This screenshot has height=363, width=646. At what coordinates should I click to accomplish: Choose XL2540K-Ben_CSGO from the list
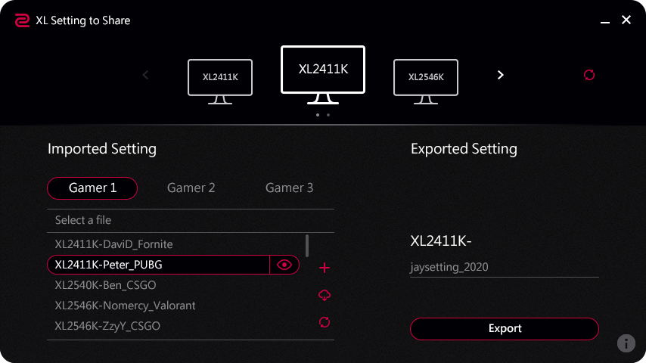coord(106,285)
